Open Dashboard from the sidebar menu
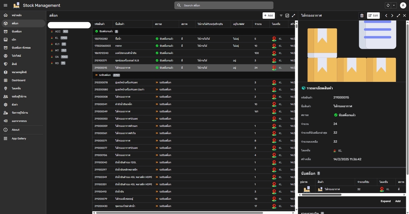The image size is (409, 214). [x=18, y=80]
